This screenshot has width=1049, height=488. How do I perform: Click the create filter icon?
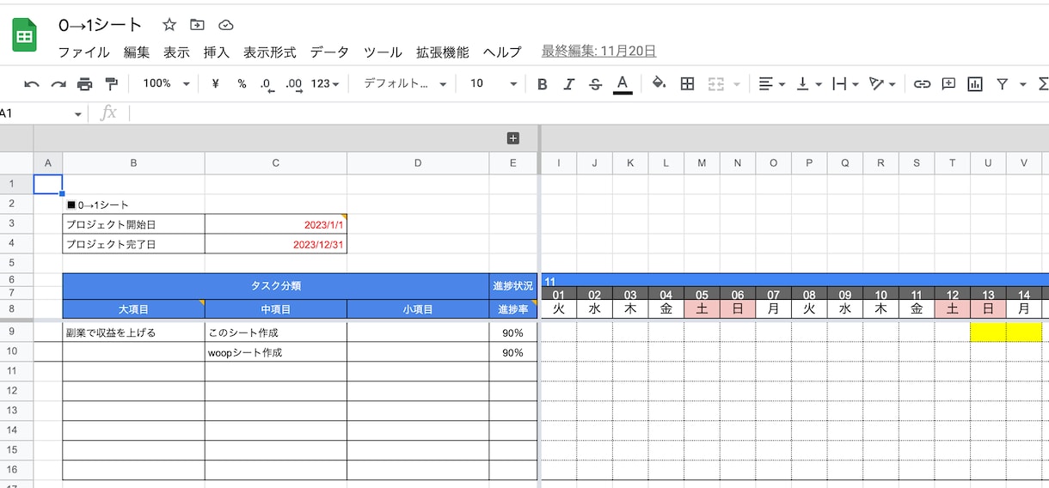click(1002, 83)
